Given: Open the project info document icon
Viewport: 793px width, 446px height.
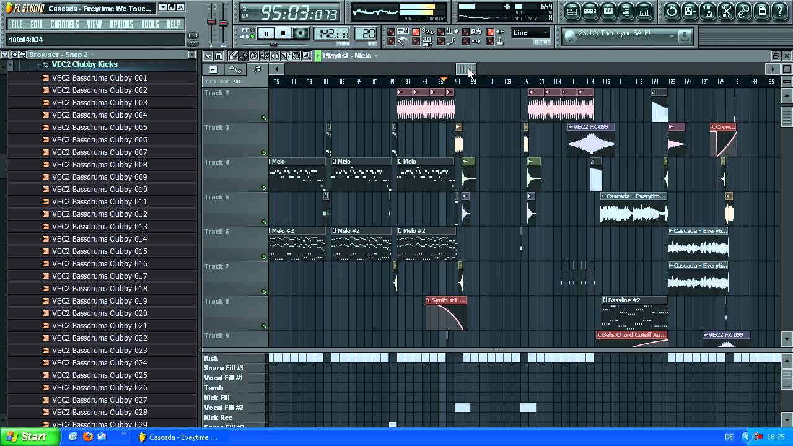Looking at the screenshot, I should (762, 11).
